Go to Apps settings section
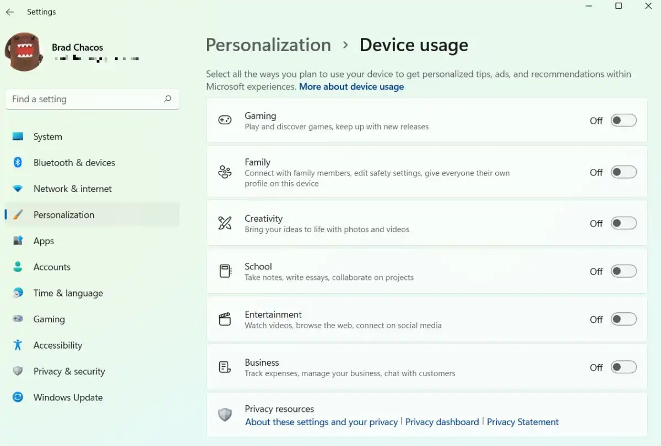This screenshot has height=446, width=661. (44, 241)
